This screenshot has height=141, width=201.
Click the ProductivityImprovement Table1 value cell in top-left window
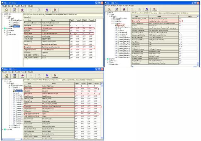pos(73,23)
